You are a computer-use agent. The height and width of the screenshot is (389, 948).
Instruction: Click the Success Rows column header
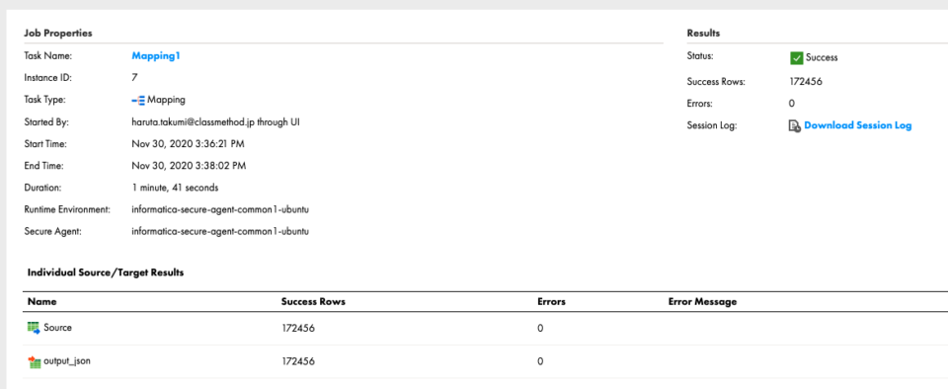click(313, 301)
